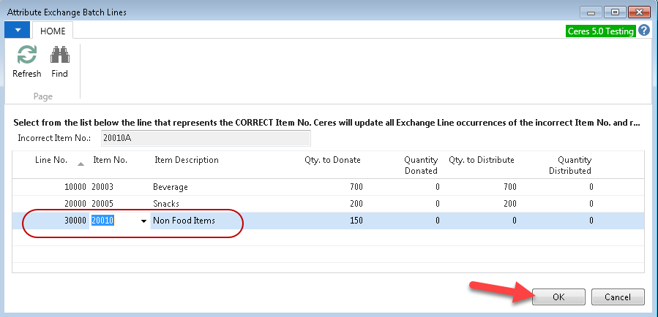Screen dimensions: 658x317
Task: Click the Help question mark icon
Action: pos(644,31)
